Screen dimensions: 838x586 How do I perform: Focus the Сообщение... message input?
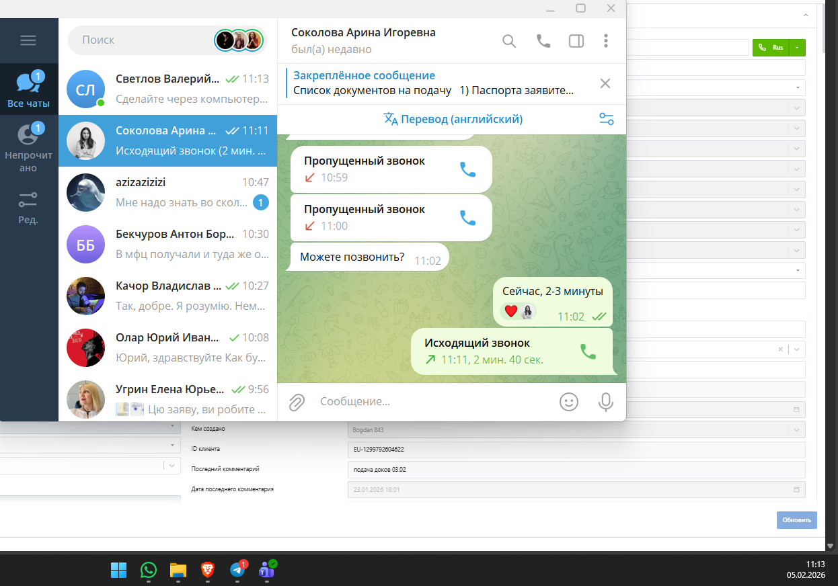[x=434, y=402]
